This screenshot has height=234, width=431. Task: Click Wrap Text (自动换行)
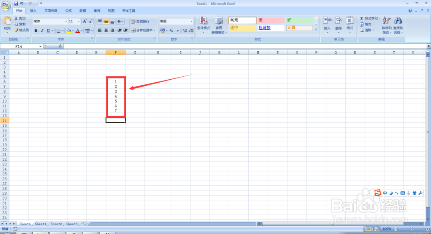point(140,21)
